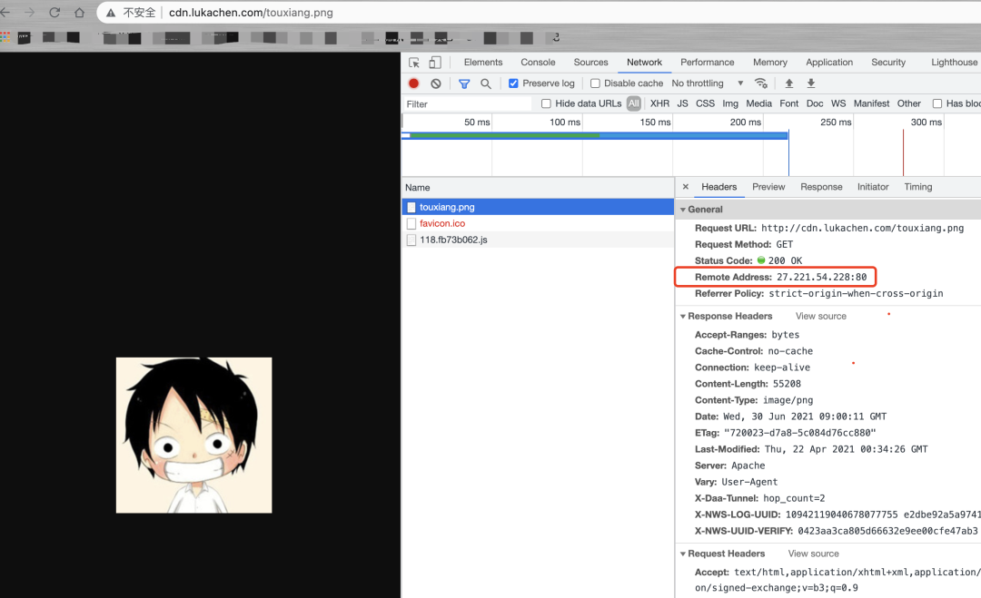This screenshot has width=981, height=598.
Task: Switch to the Memory tab
Action: click(770, 63)
